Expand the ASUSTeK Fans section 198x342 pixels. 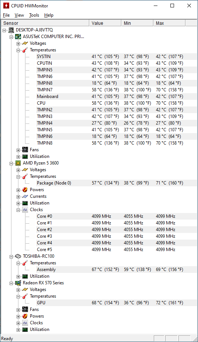(18, 150)
